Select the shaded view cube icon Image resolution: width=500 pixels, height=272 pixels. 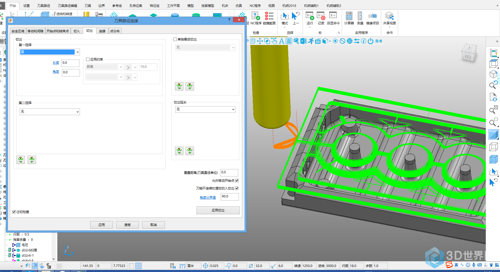pyautogui.click(x=493, y=134)
